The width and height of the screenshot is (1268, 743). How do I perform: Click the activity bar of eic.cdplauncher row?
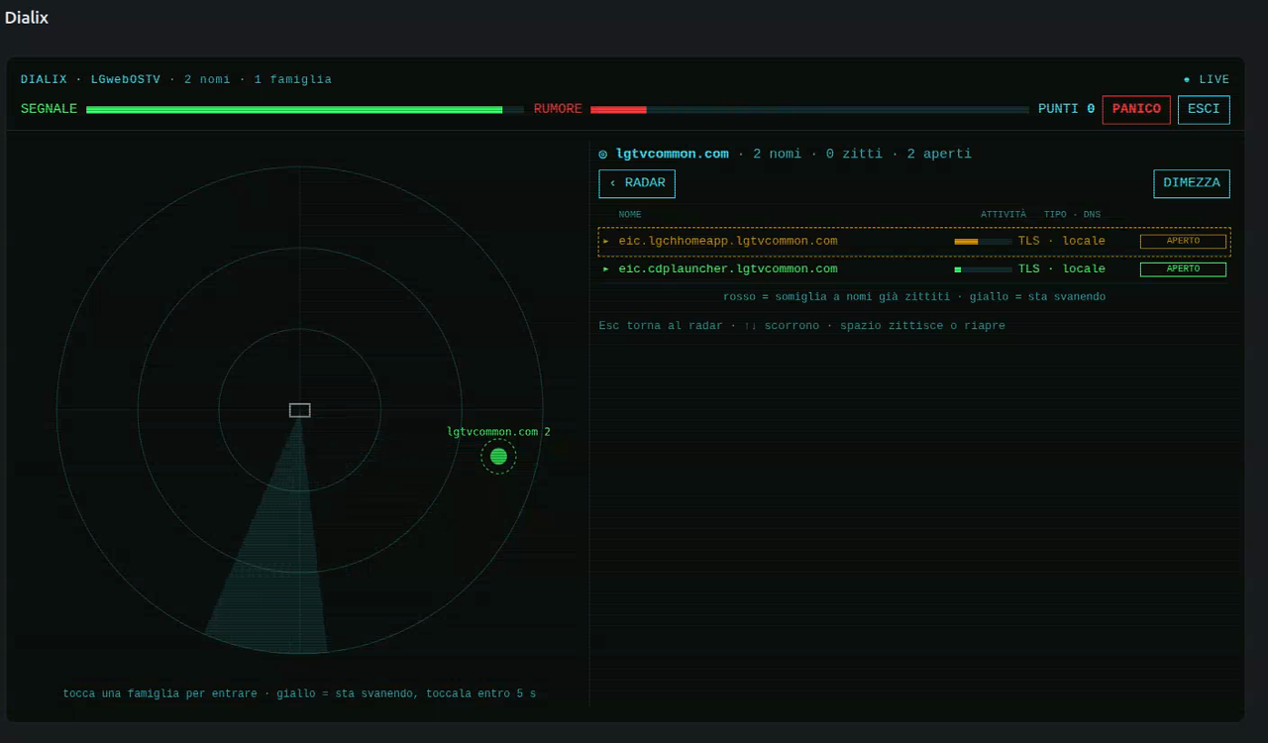tap(983, 269)
